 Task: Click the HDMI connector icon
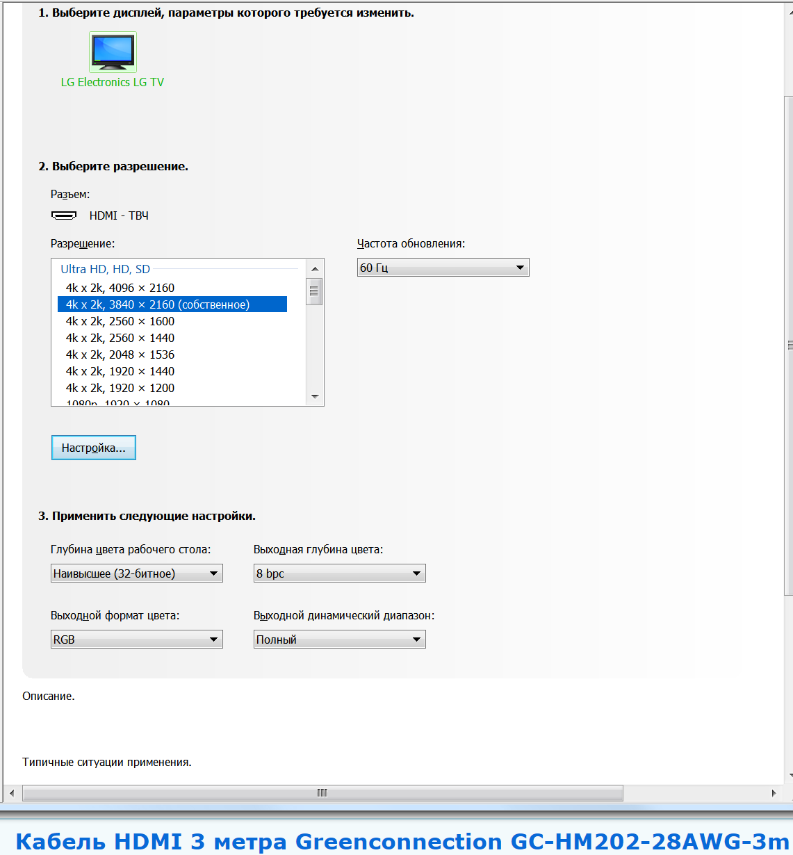64,215
